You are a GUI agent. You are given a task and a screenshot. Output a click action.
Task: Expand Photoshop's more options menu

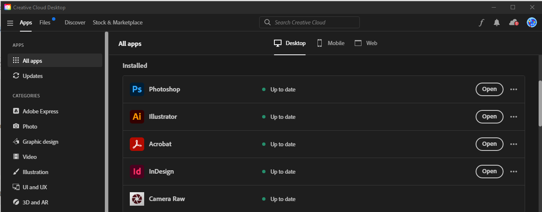[x=514, y=89]
